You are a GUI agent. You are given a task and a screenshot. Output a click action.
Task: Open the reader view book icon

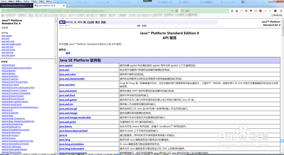256,11
